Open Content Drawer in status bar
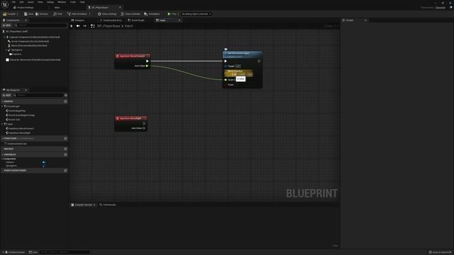The image size is (454, 255). [x=14, y=252]
